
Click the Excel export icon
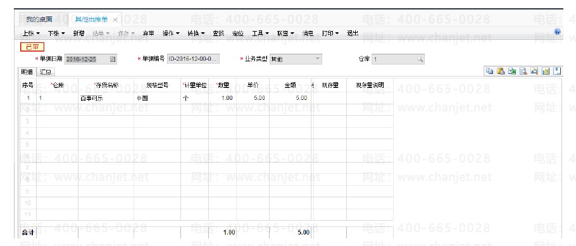point(511,71)
